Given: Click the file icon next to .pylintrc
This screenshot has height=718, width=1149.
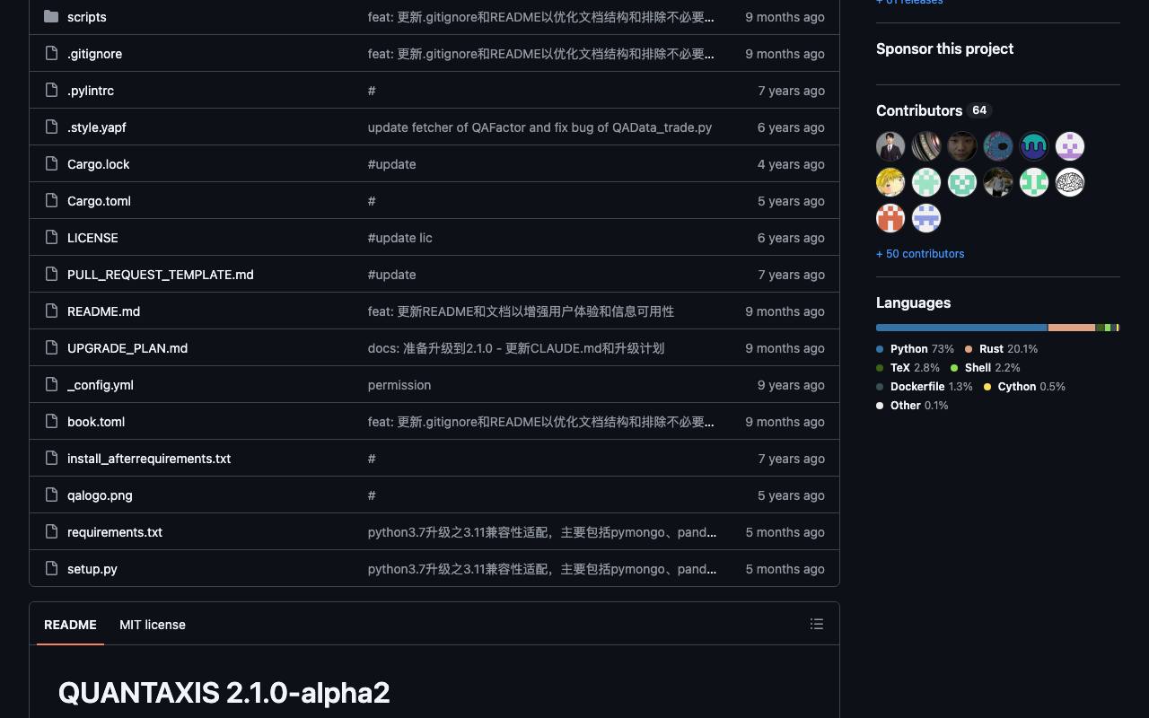Looking at the screenshot, I should point(51,91).
